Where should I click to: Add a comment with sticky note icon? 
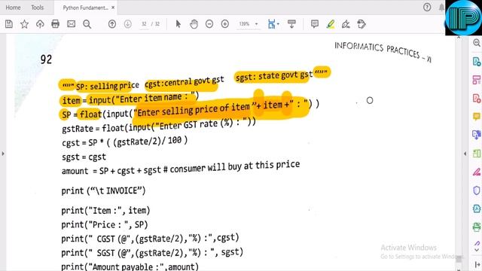[x=315, y=24]
